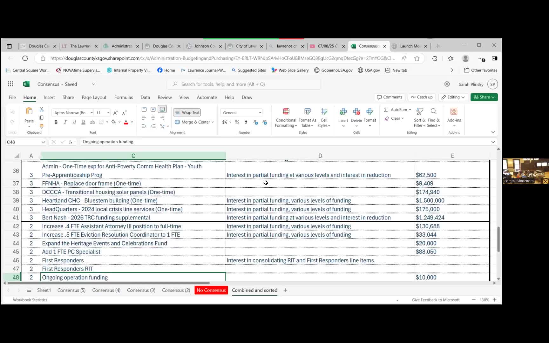Add a new sheet with plus button
The image size is (549, 343).
[x=285, y=290]
